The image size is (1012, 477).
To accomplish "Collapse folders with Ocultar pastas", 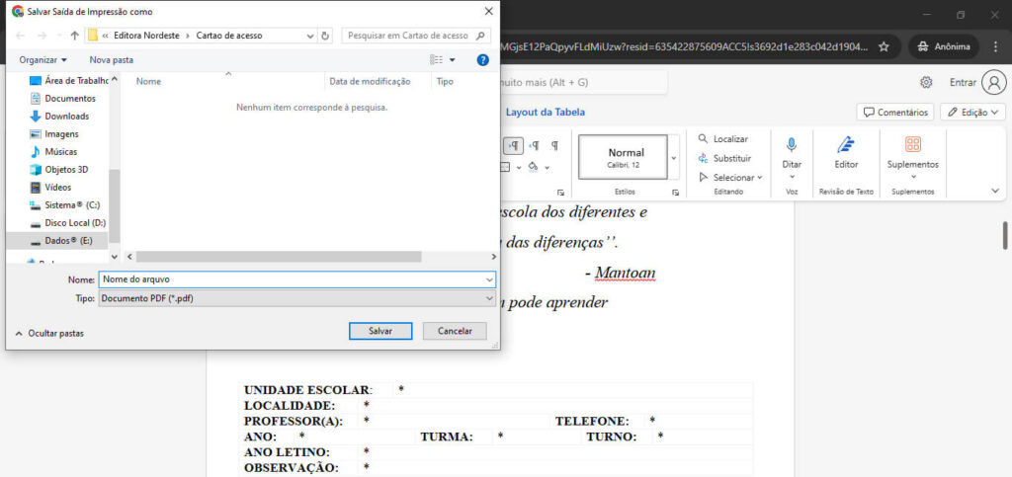I will tap(49, 333).
